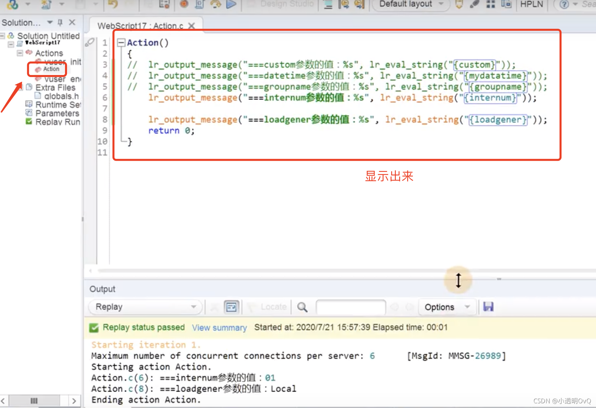Select the Action item in Actions tree
Screen dimensions: 596x408
(x=51, y=69)
